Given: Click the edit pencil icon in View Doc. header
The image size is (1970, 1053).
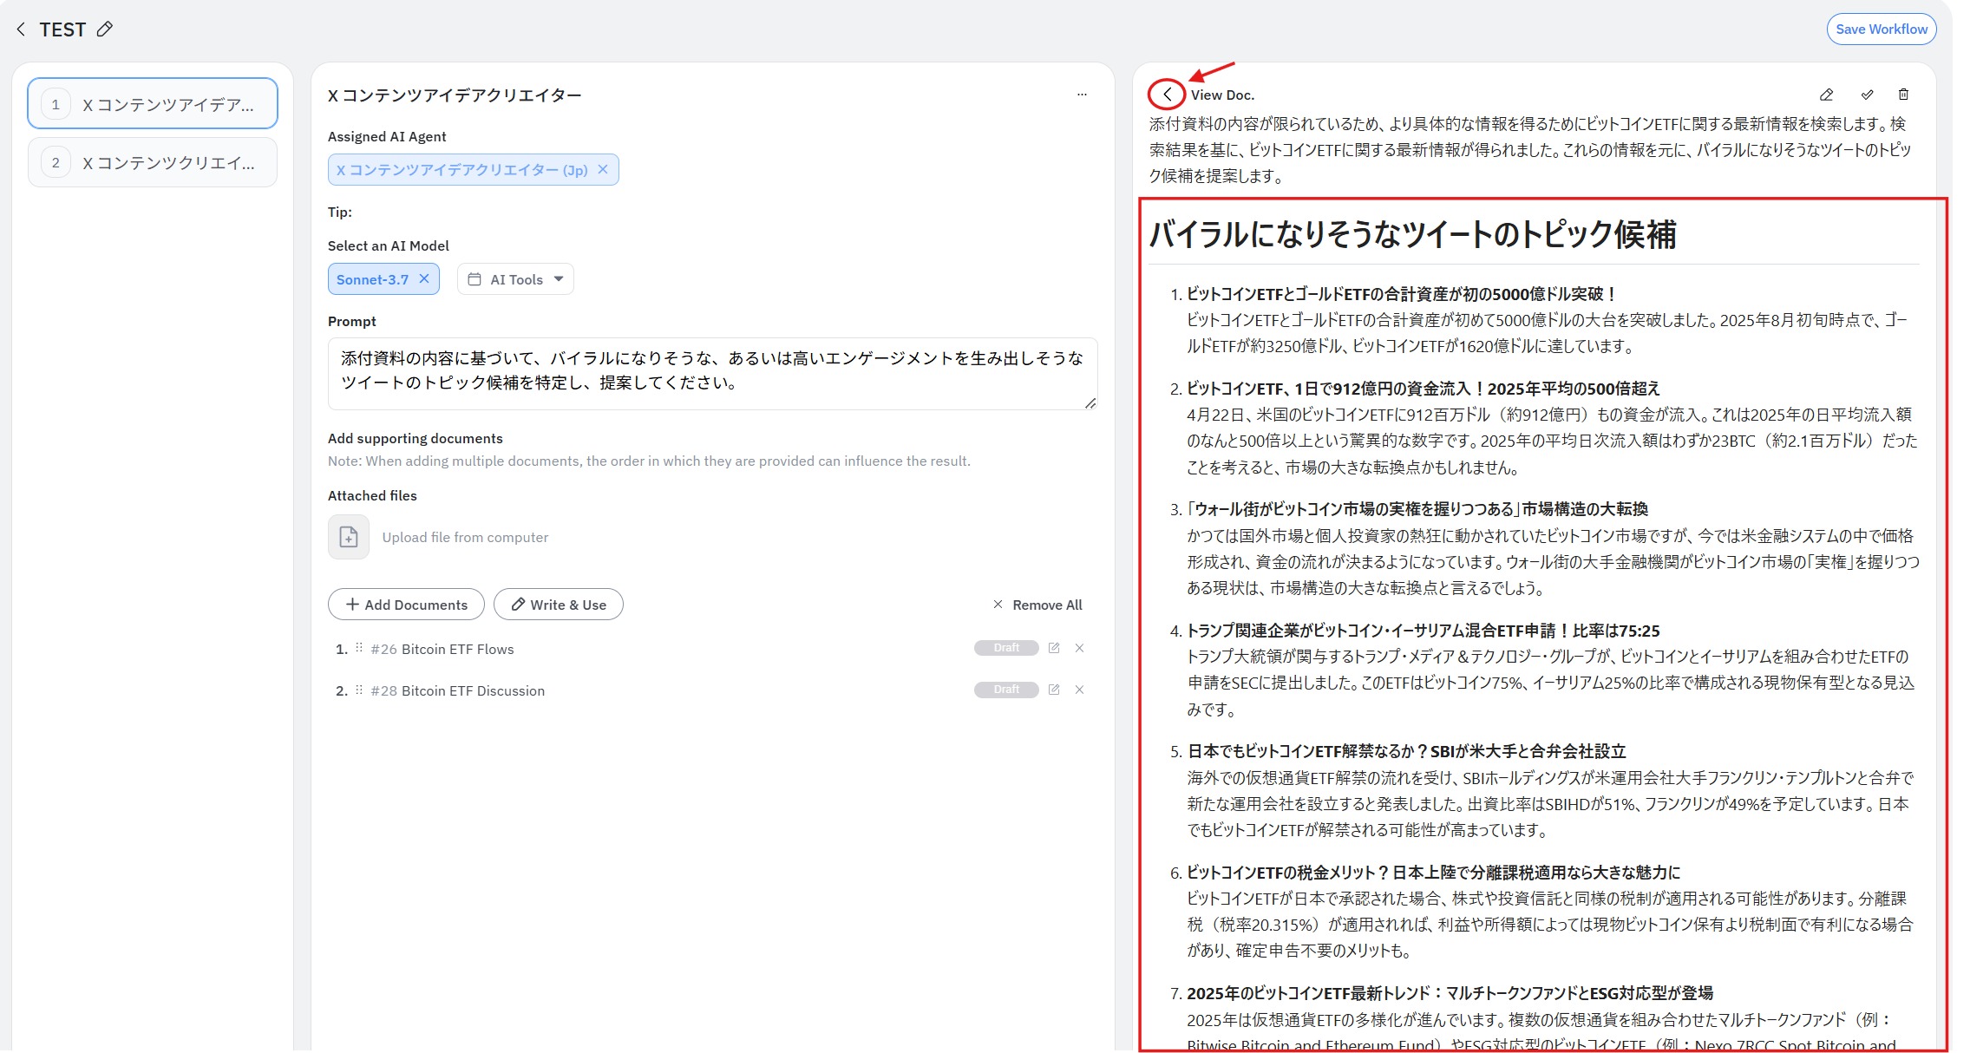Looking at the screenshot, I should click(1826, 95).
